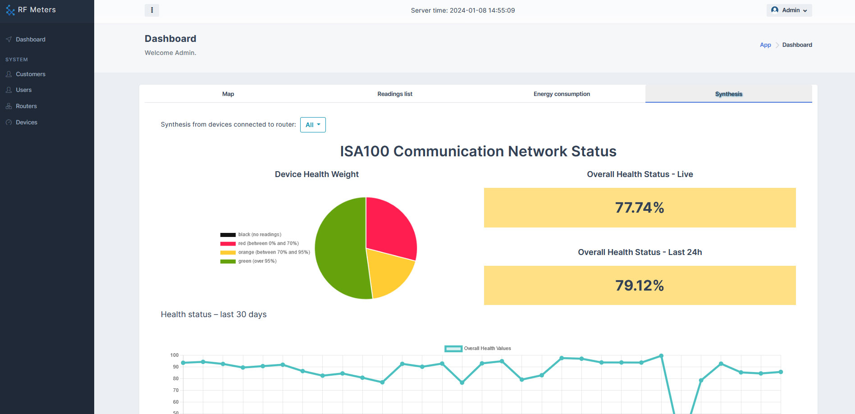Image resolution: width=855 pixels, height=414 pixels.
Task: Click the RF Meters logo icon
Action: coord(10,10)
